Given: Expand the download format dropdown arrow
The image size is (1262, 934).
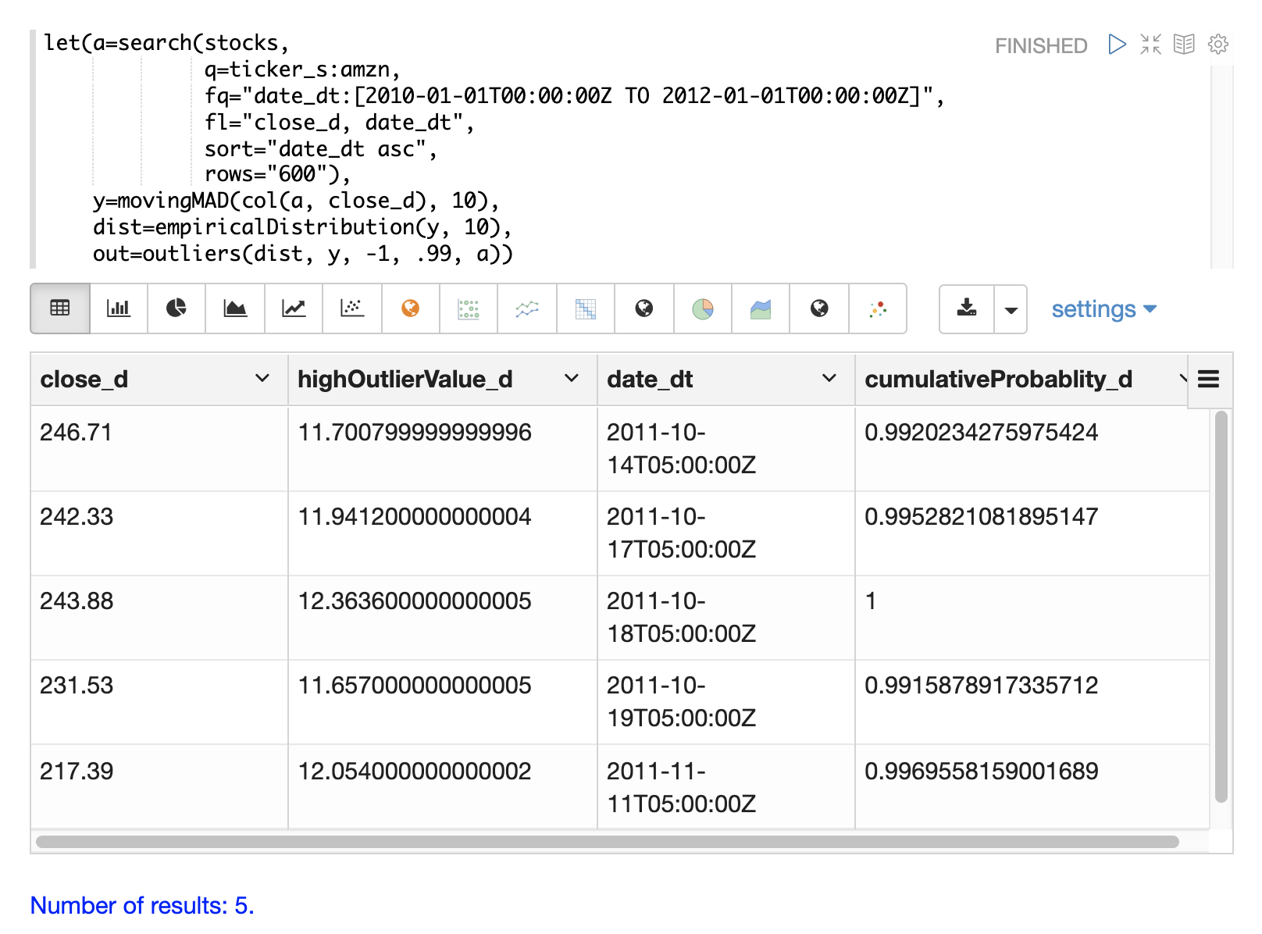Looking at the screenshot, I should pos(1011,309).
